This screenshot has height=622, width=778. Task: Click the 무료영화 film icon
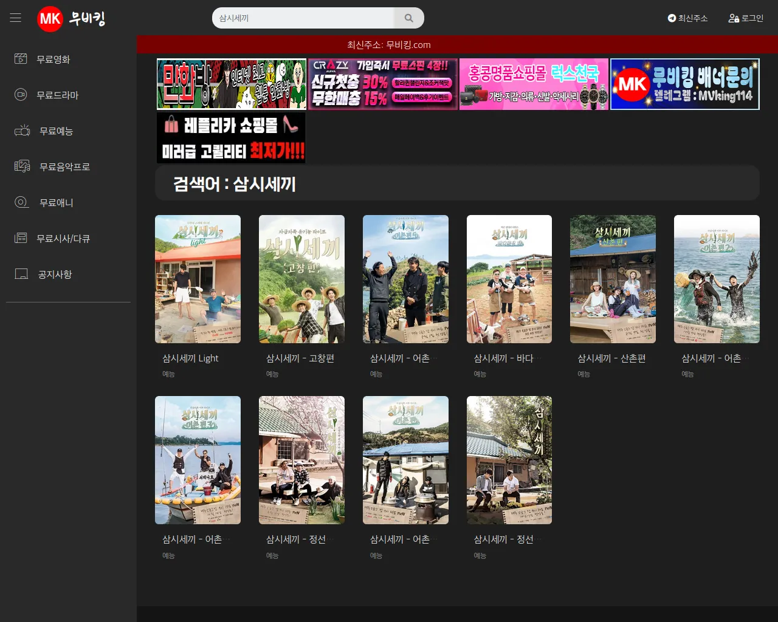[21, 59]
